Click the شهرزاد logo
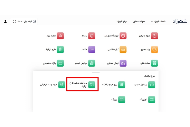Viewport: 190px width, 127px height. click(180, 21)
